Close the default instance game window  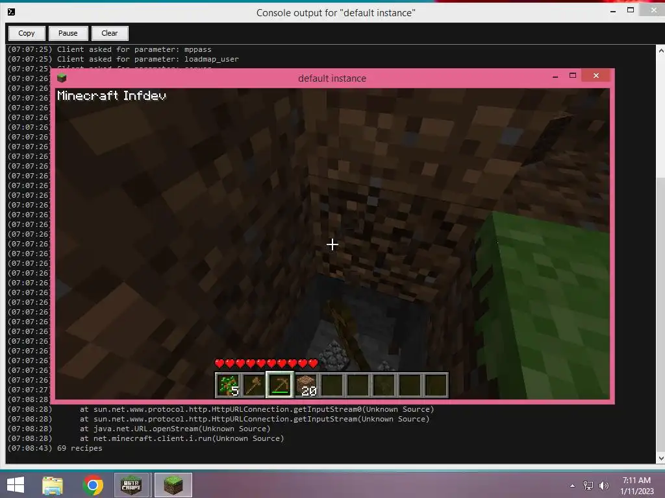[596, 76]
